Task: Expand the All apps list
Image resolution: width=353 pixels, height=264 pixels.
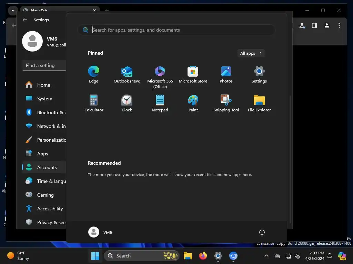Action: (x=251, y=53)
